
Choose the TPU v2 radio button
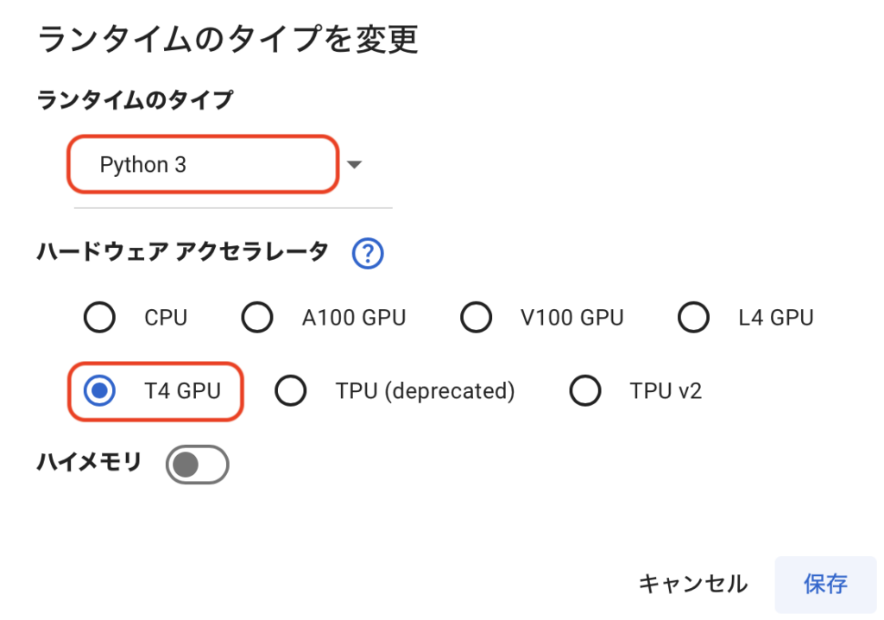coord(584,390)
